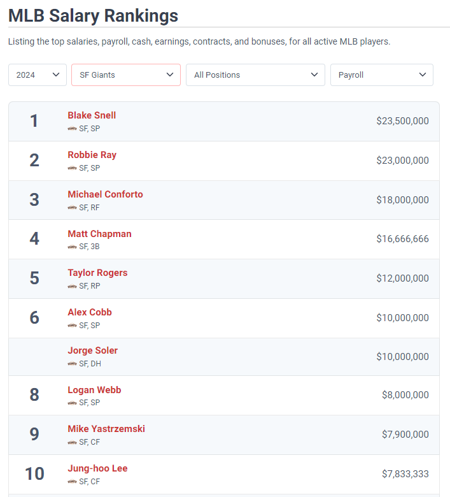The width and height of the screenshot is (450, 497).
Task: Expand the All Positions dropdown
Action: pyautogui.click(x=255, y=75)
